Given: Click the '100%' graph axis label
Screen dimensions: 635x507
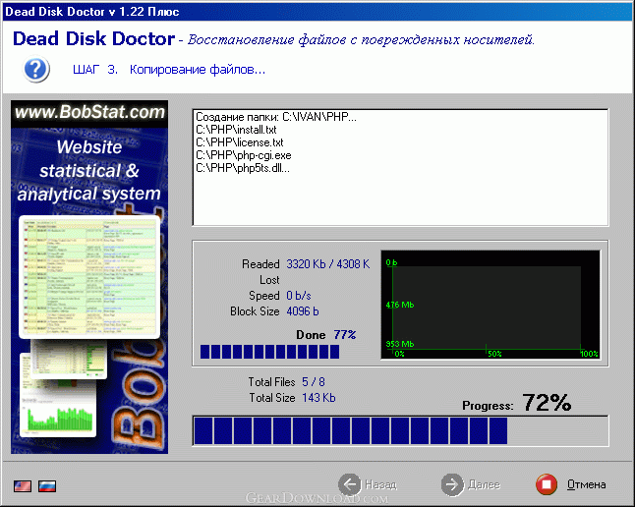Looking at the screenshot, I should [x=589, y=354].
